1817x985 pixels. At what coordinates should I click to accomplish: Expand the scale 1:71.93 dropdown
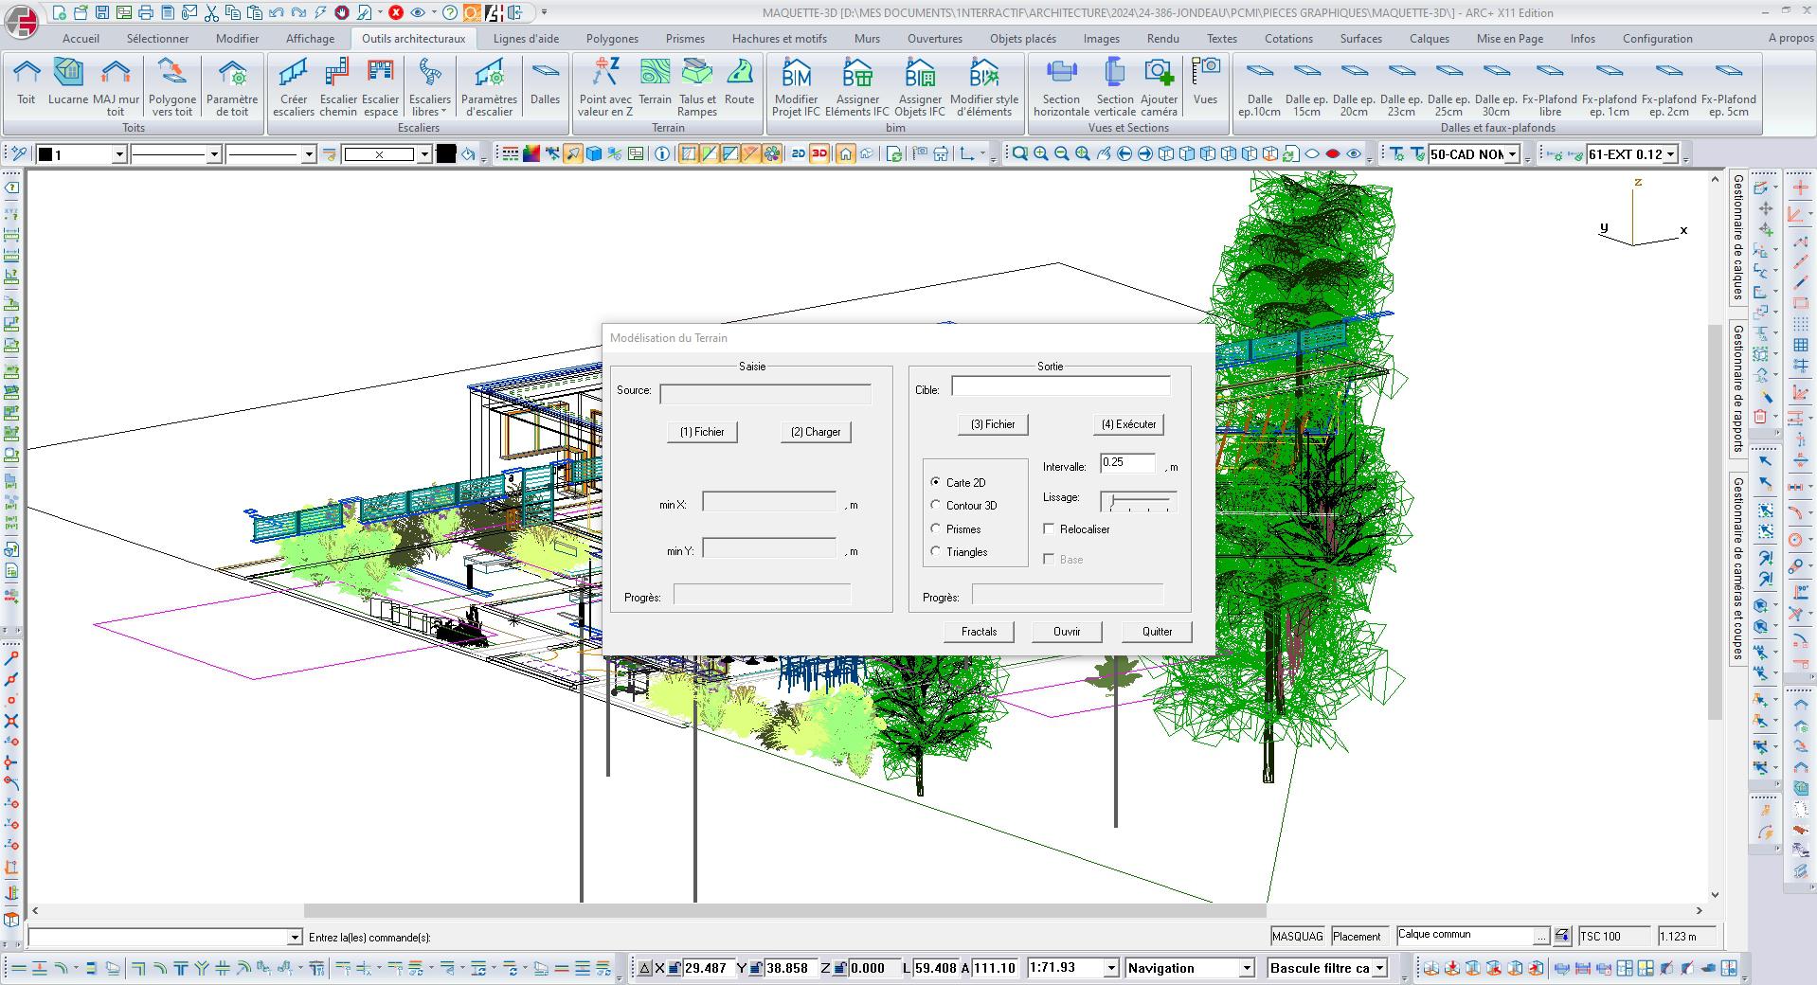(x=1111, y=968)
